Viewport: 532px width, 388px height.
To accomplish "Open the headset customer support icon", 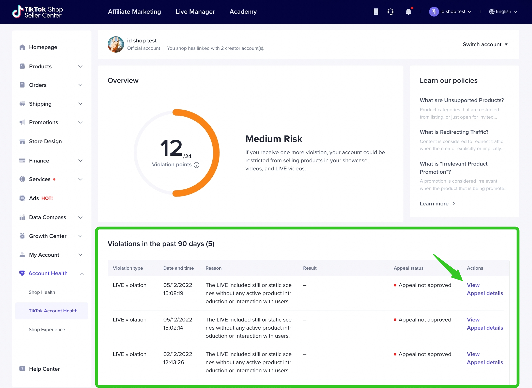I will click(390, 12).
